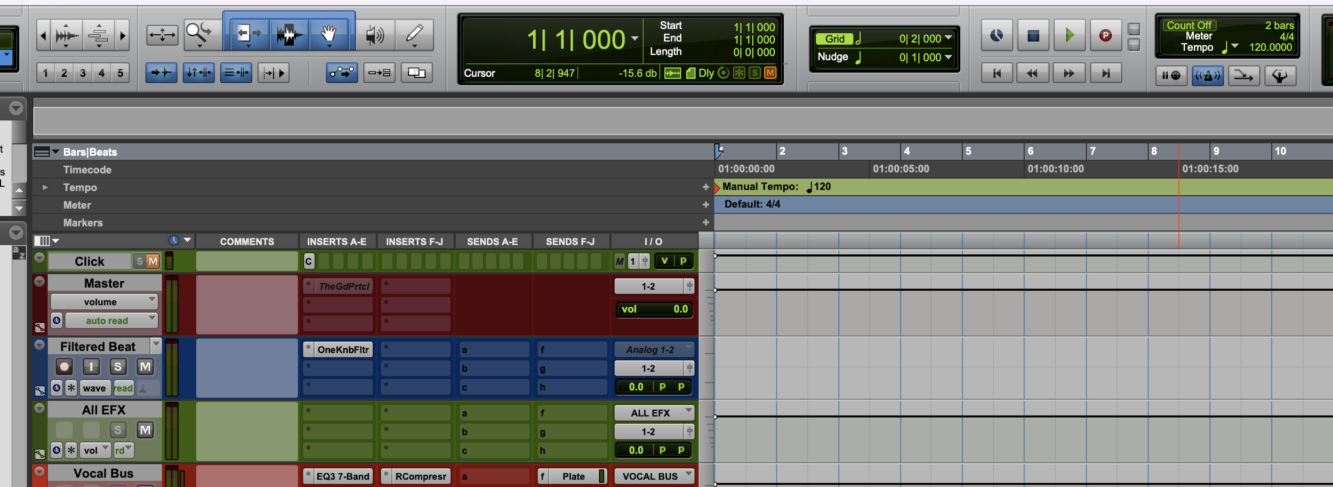
Task: Mute the Click track
Action: (x=154, y=261)
